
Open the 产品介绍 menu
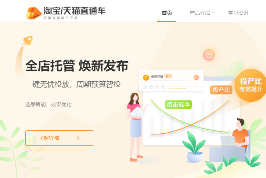[x=202, y=13]
